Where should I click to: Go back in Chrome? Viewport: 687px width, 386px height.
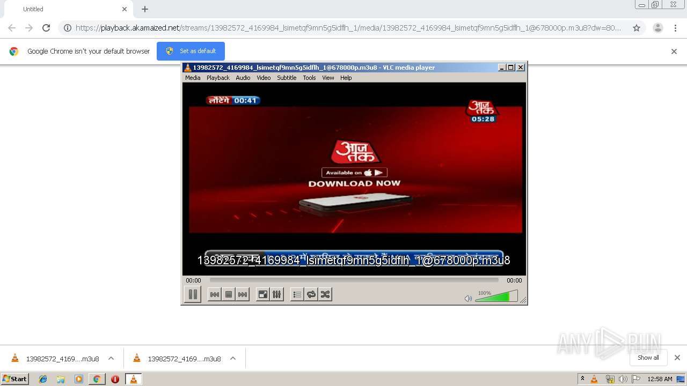coord(12,28)
